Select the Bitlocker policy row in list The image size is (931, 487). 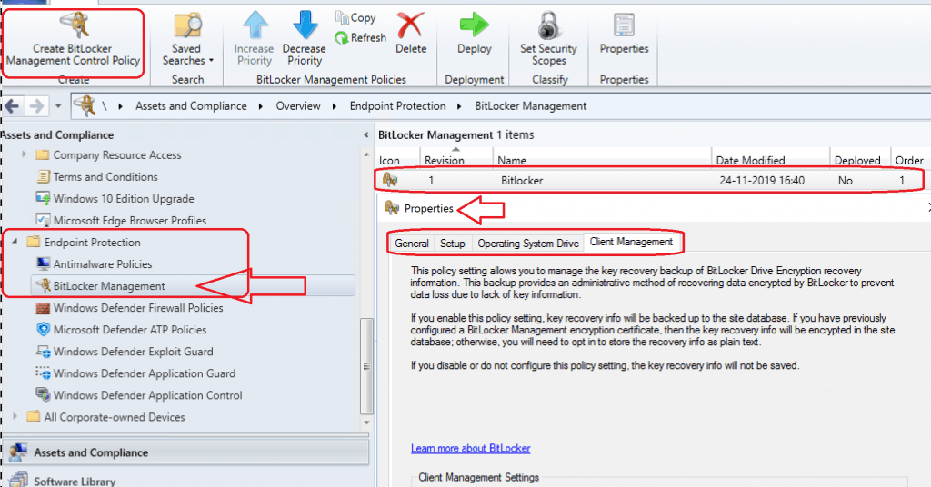tap(522, 180)
